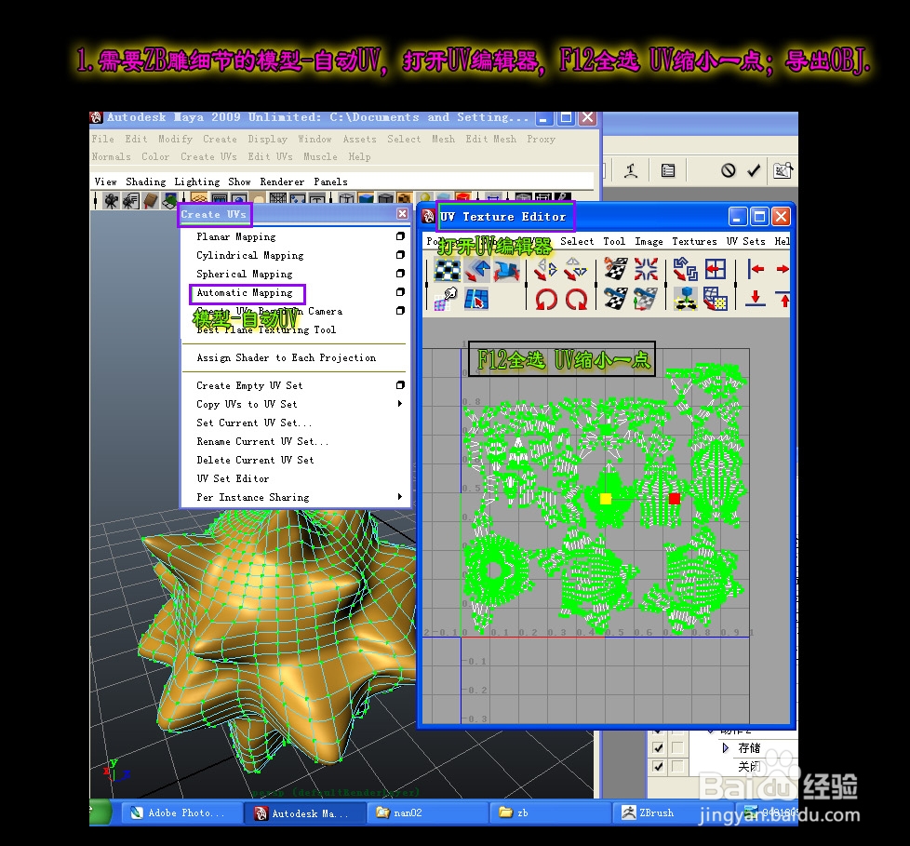Rotate UVs clockwise icon

(x=576, y=299)
